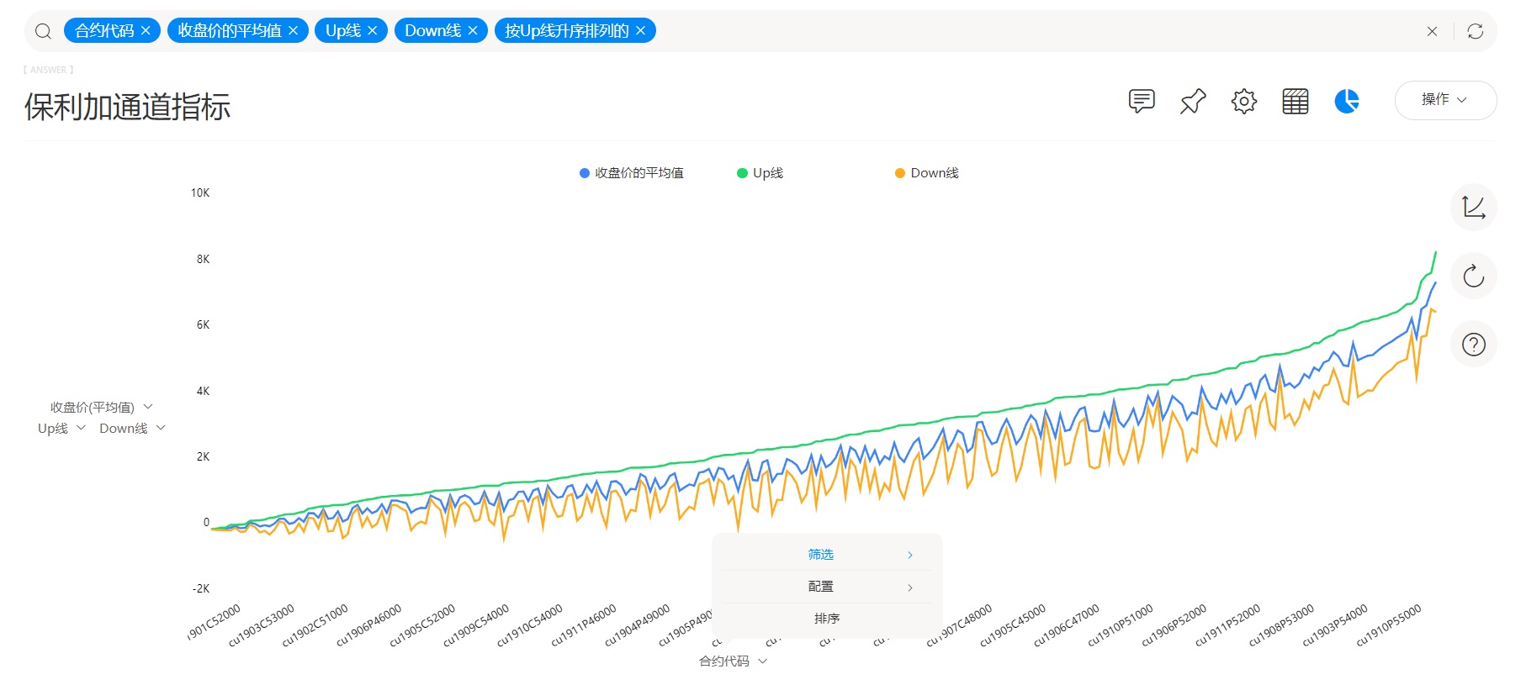Open the 操作 dropdown menu
The height and width of the screenshot is (685, 1526).
[x=1445, y=100]
